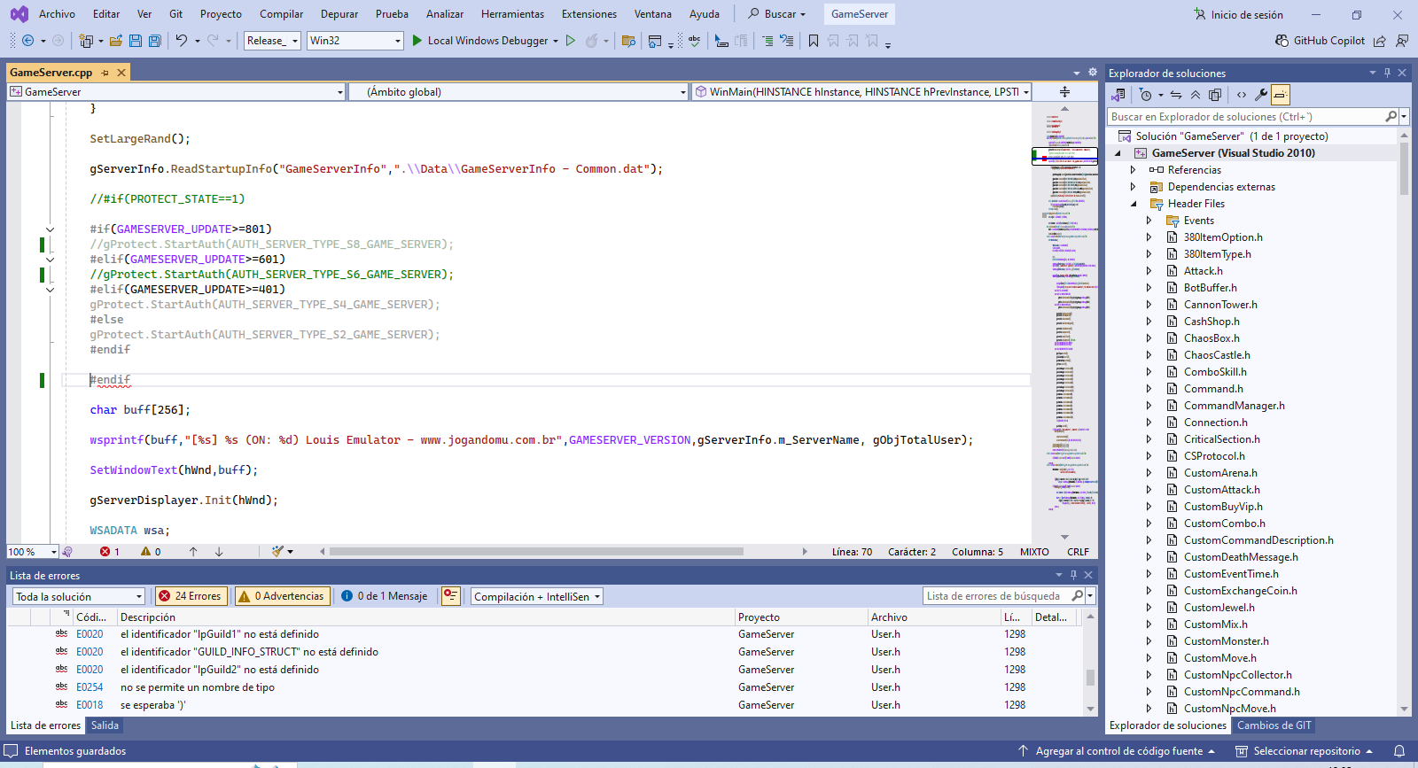This screenshot has width=1418, height=768.
Task: Open the Release configuration dropdown
Action: [x=272, y=41]
